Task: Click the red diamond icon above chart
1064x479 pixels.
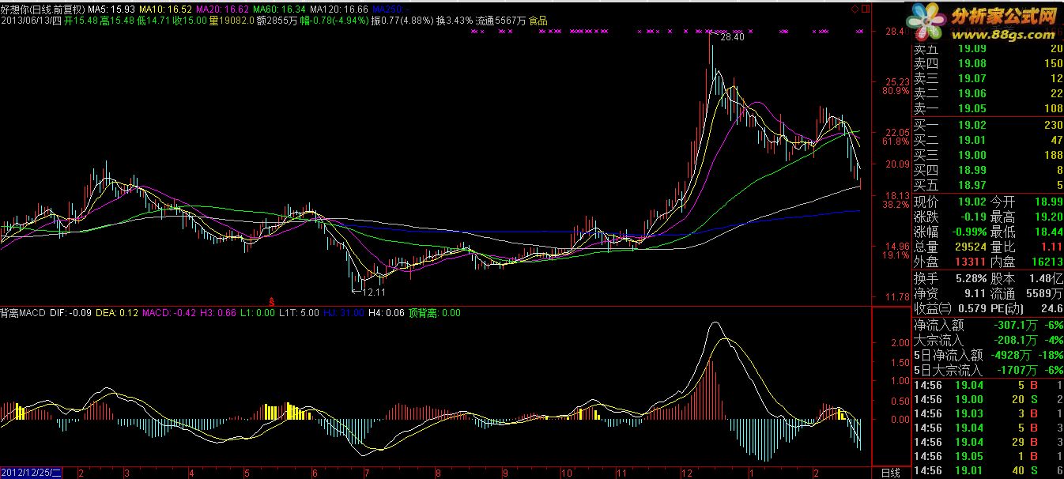Action: [855, 9]
